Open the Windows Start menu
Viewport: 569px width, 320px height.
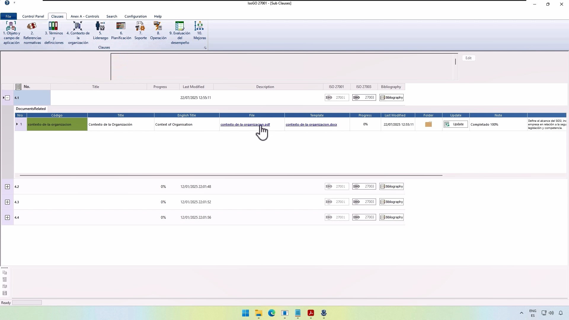click(x=245, y=313)
